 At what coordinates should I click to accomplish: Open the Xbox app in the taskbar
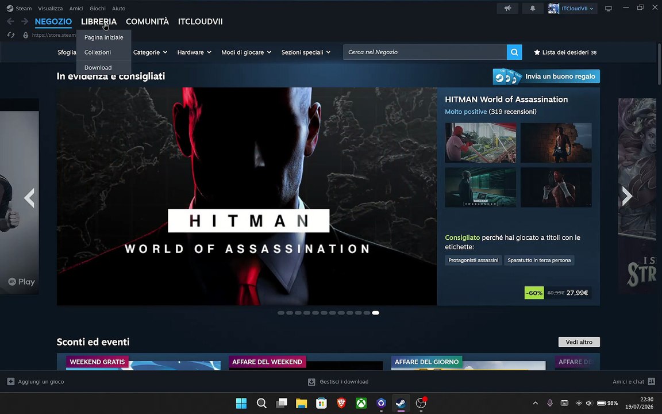361,403
